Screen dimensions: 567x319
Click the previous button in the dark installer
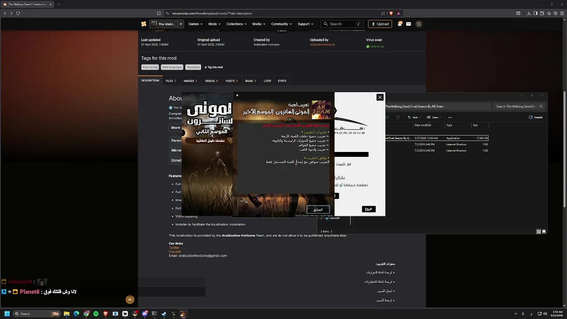coord(318,210)
